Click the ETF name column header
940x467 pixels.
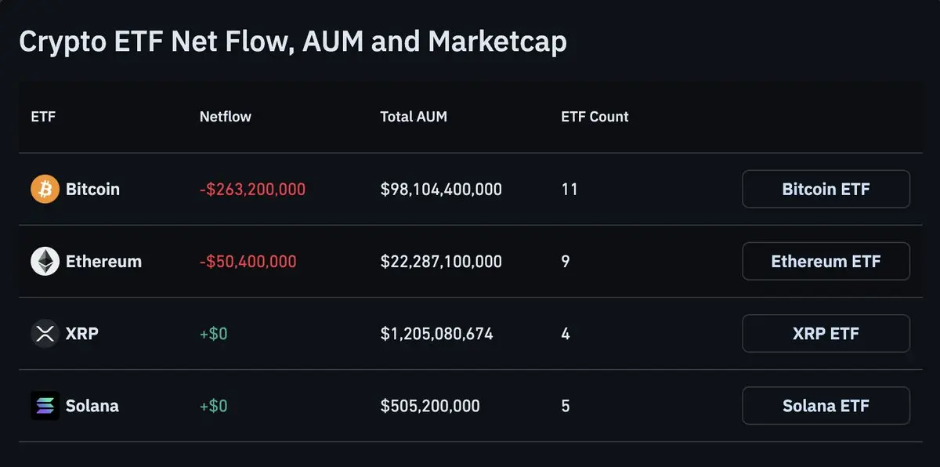click(x=43, y=117)
